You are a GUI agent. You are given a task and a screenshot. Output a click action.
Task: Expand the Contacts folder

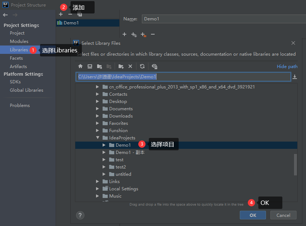(97, 94)
